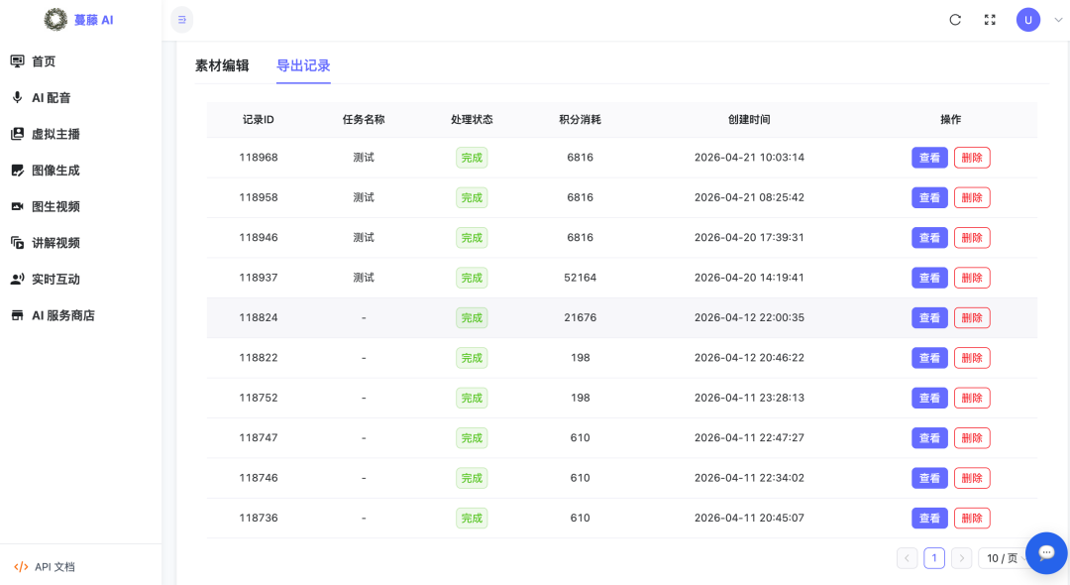Image resolution: width=1070 pixels, height=585 pixels.
Task: Delete record 118752
Action: coord(972,398)
